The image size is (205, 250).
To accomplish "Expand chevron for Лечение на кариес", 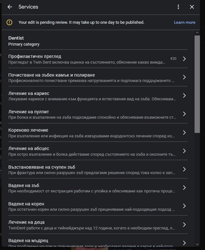I will click(x=184, y=96).
